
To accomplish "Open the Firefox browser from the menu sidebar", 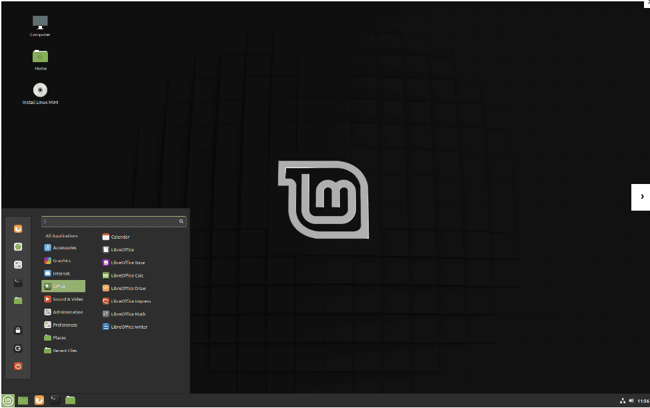I will [x=18, y=229].
